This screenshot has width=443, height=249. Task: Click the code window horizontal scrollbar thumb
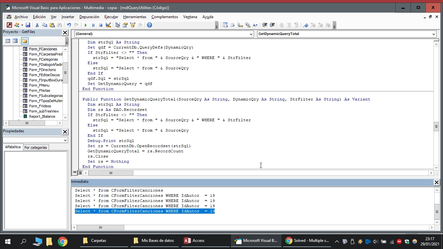click(111, 173)
